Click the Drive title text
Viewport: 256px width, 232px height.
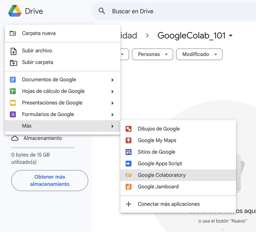click(34, 11)
